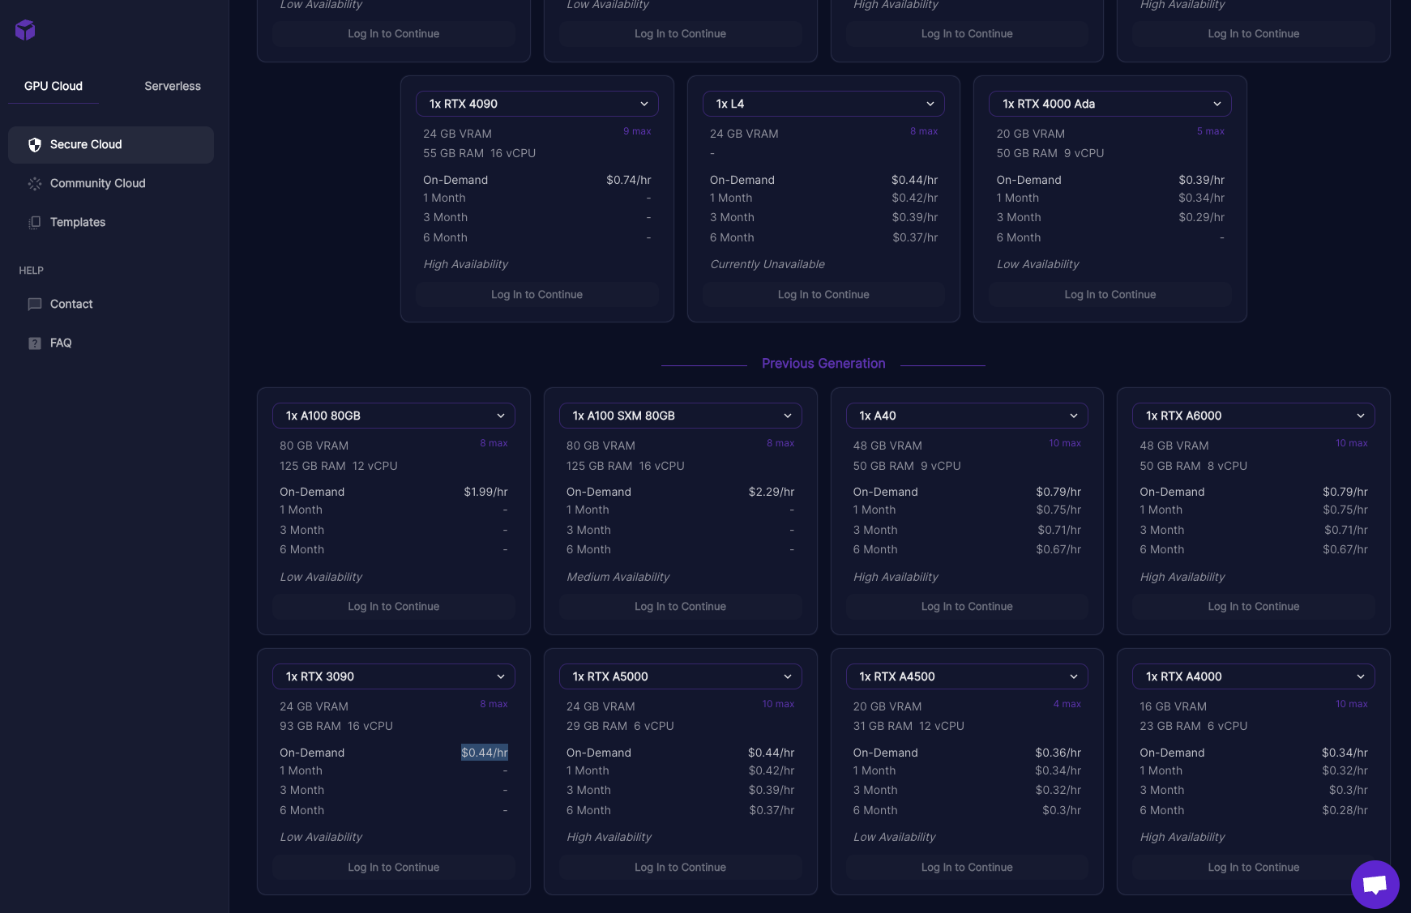
Task: Click the Medium Availability label
Action: (x=618, y=577)
